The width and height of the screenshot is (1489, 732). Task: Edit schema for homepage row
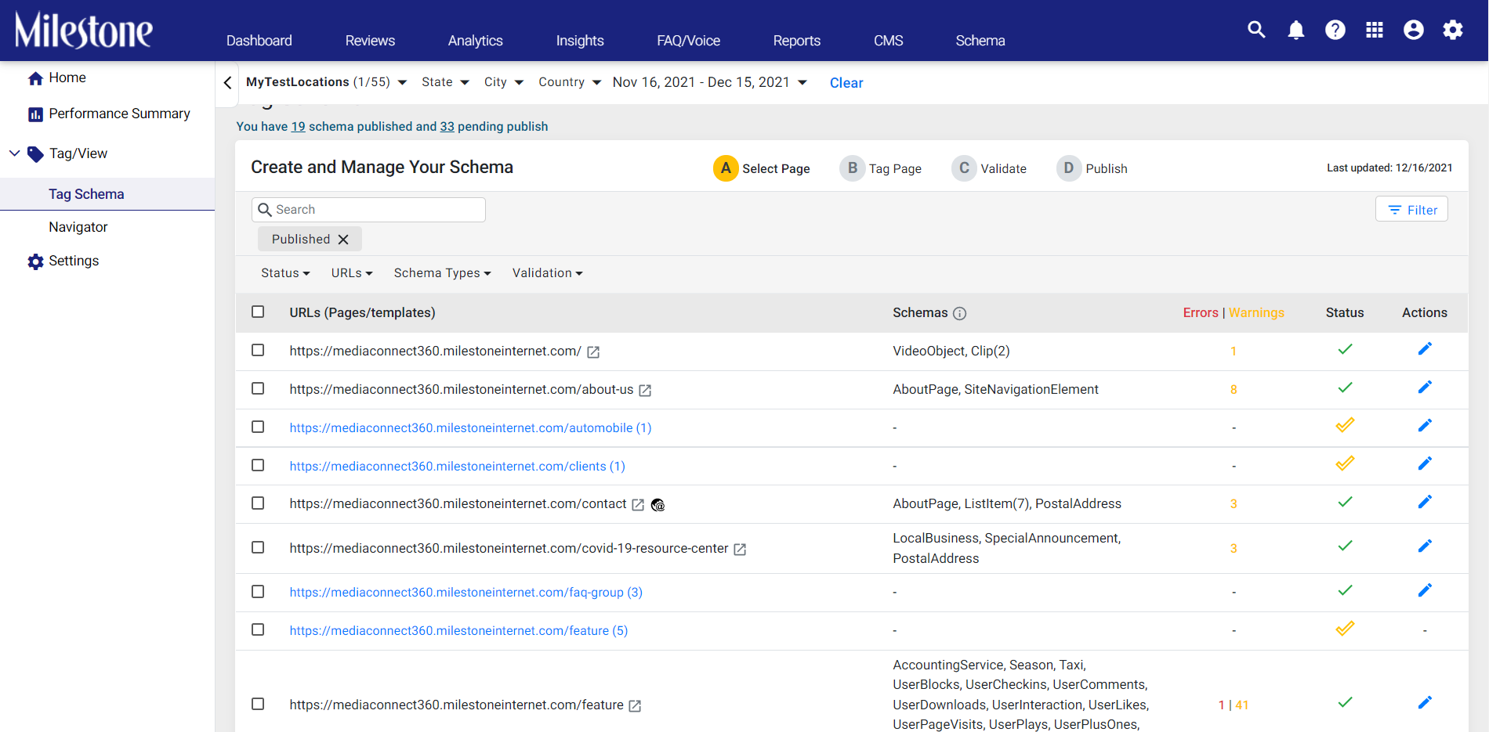point(1425,349)
